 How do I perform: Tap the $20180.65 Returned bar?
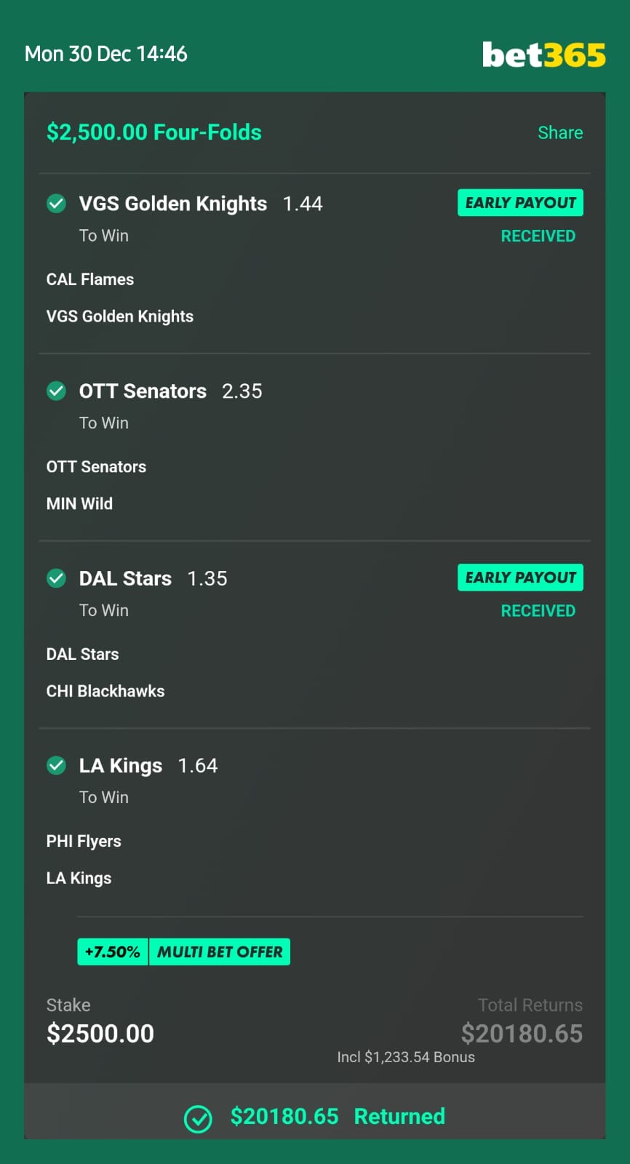(x=315, y=1112)
